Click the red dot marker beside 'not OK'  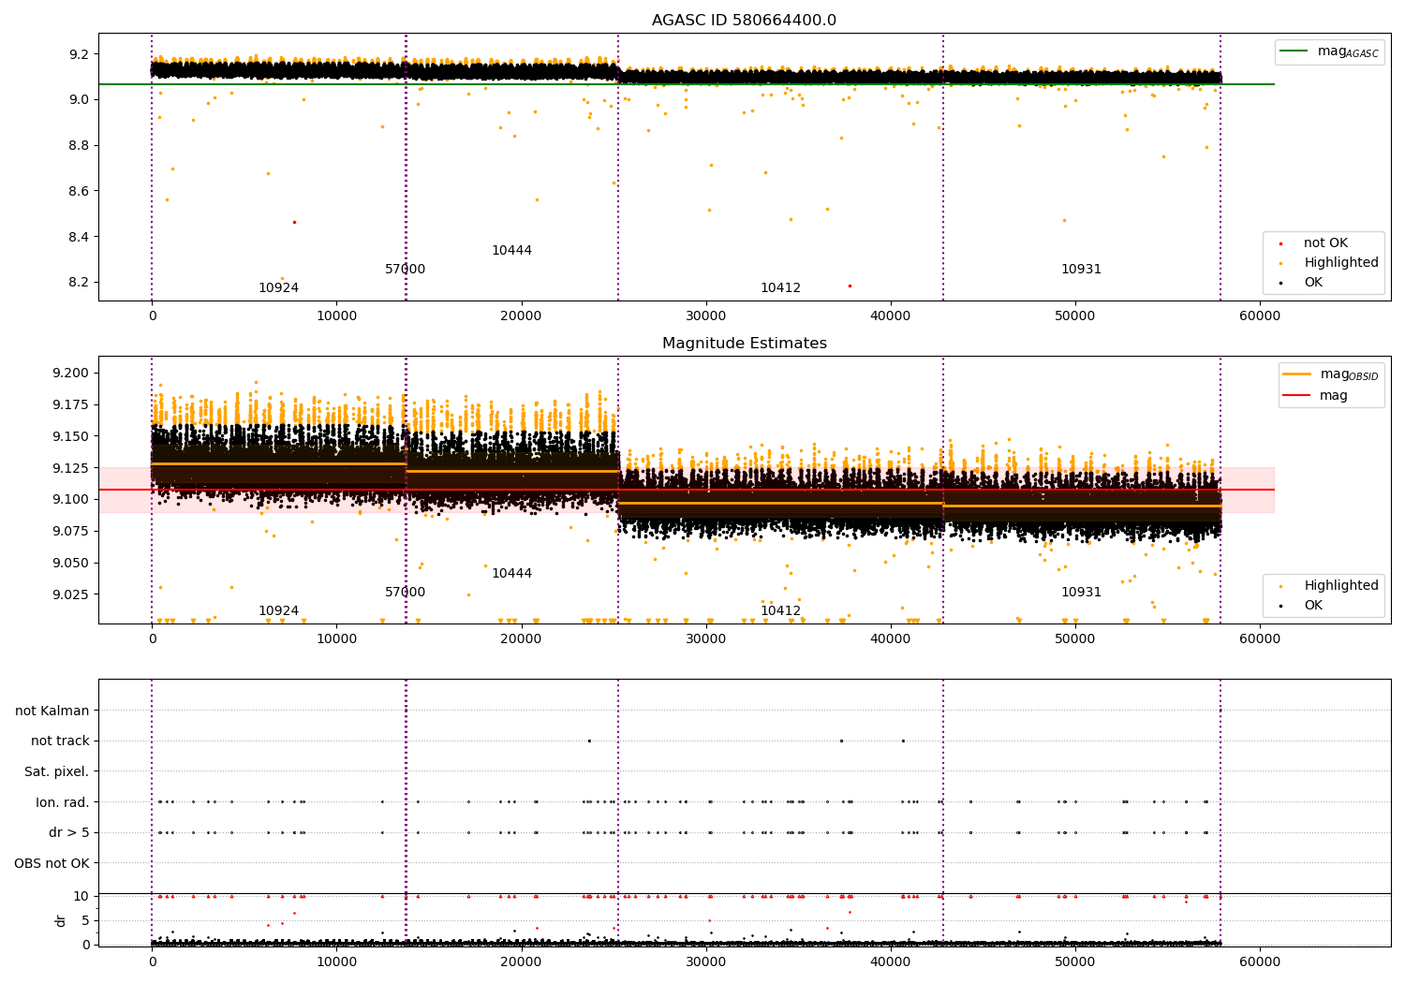click(x=1280, y=243)
